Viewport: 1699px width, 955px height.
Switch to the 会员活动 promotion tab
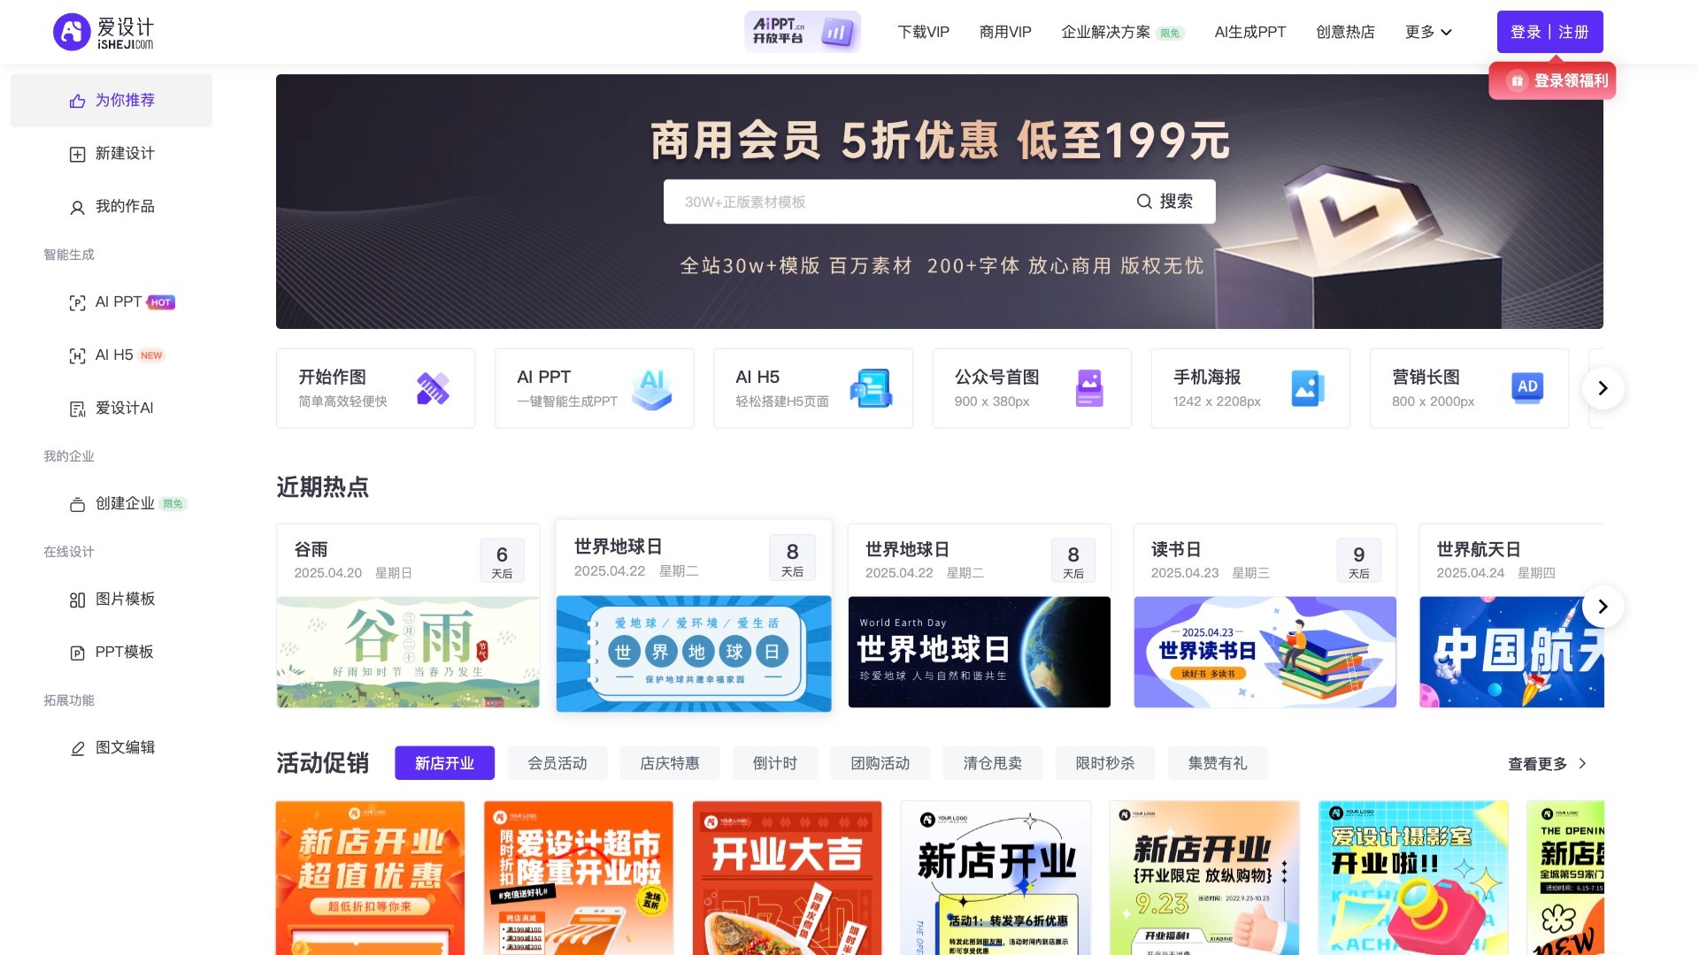click(x=556, y=763)
